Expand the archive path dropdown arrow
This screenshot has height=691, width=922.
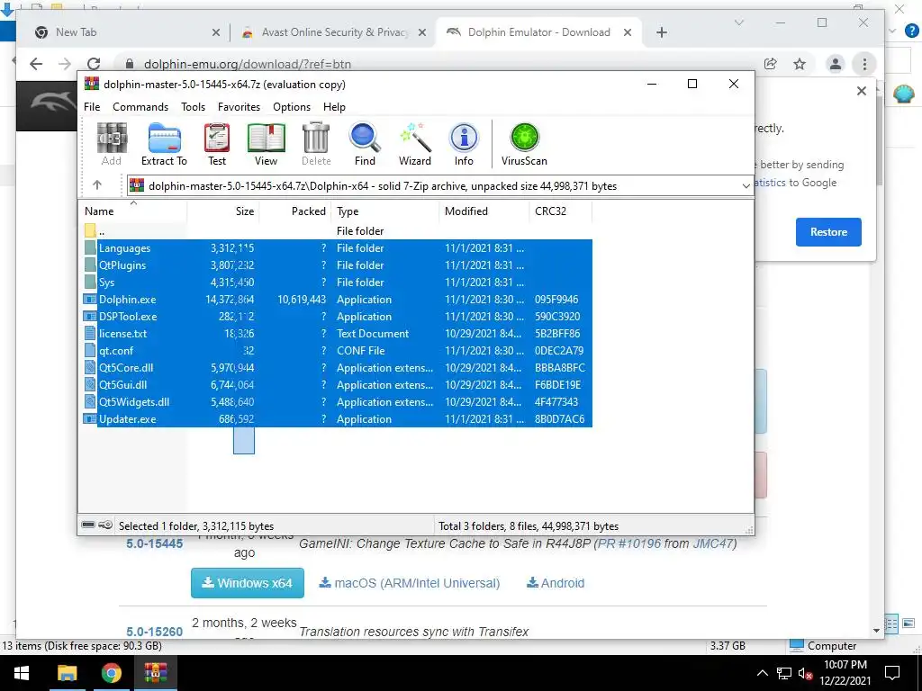(746, 185)
